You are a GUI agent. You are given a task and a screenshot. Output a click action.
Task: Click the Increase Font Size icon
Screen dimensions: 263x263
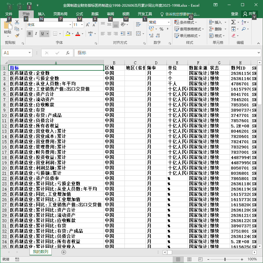pyautogui.click(x=87, y=25)
